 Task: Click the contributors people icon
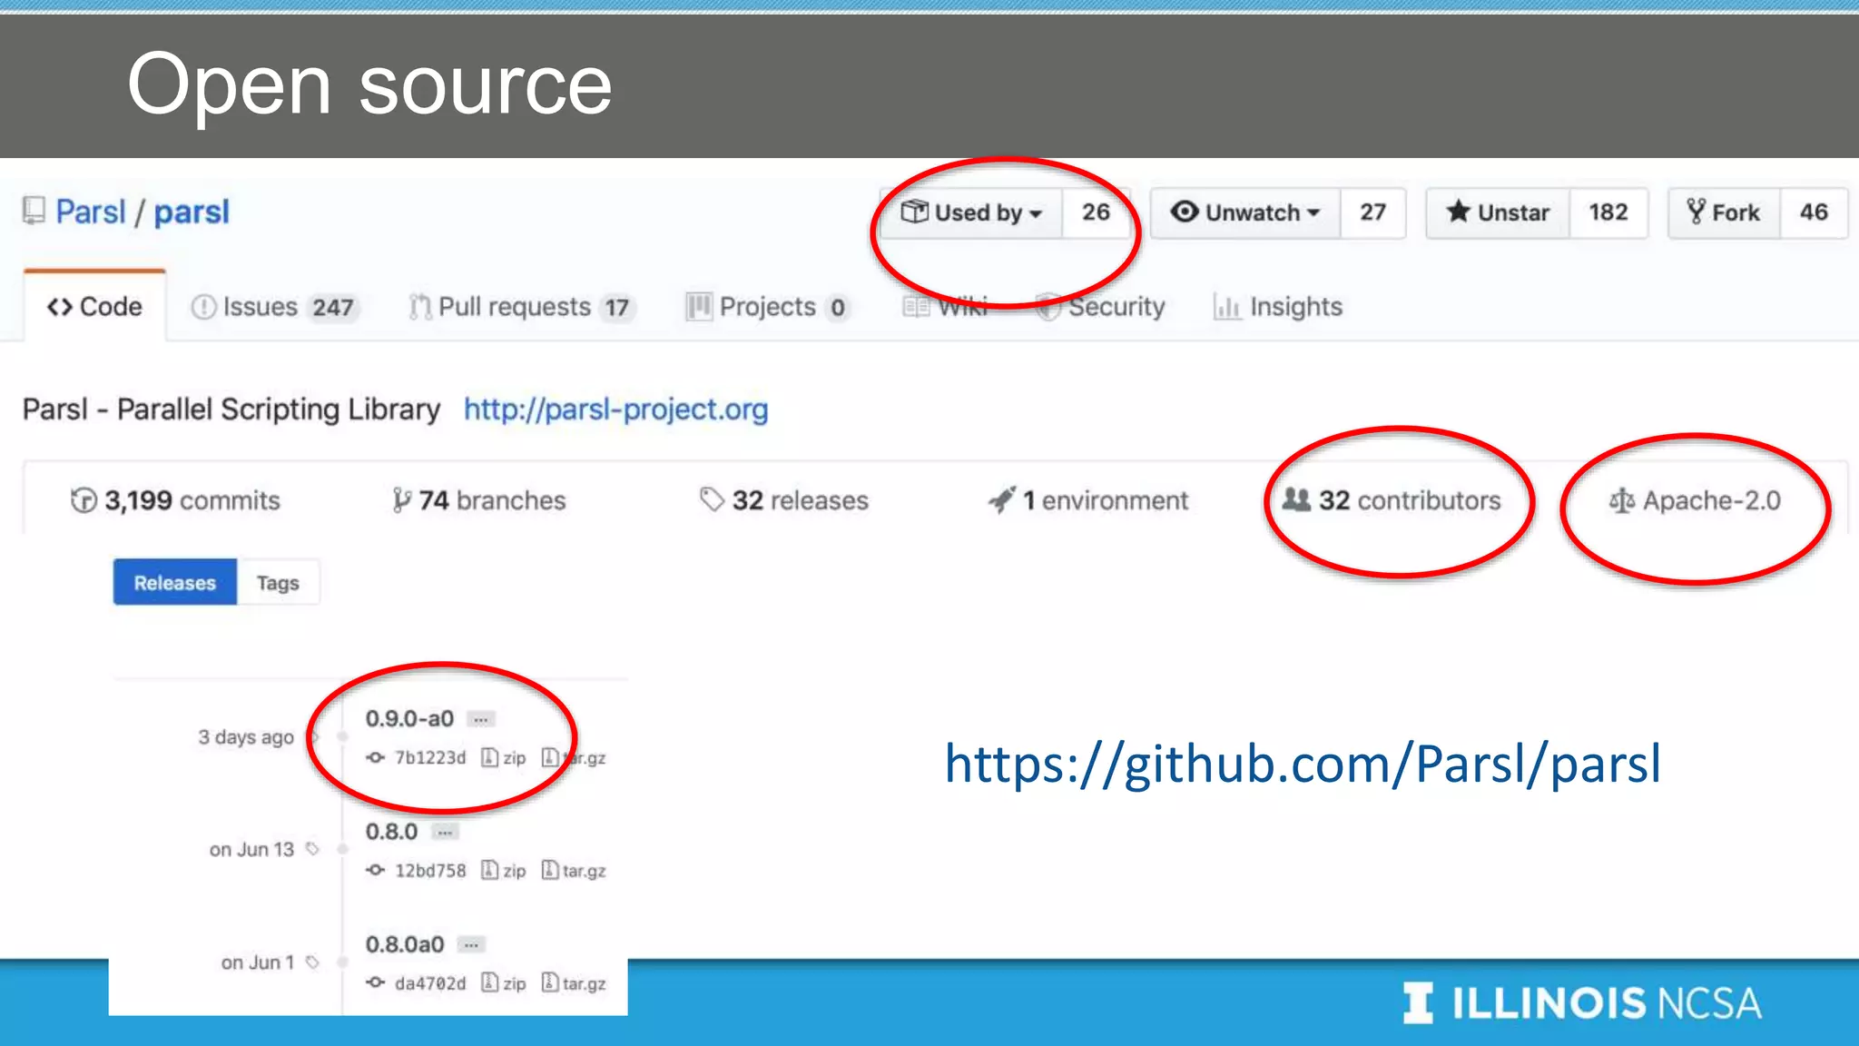(1296, 499)
